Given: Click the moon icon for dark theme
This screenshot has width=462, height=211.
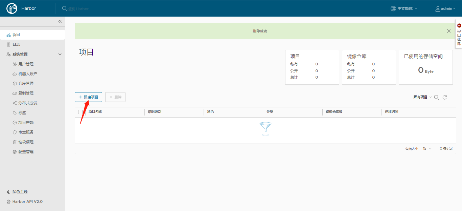Looking at the screenshot, I should pos(9,192).
